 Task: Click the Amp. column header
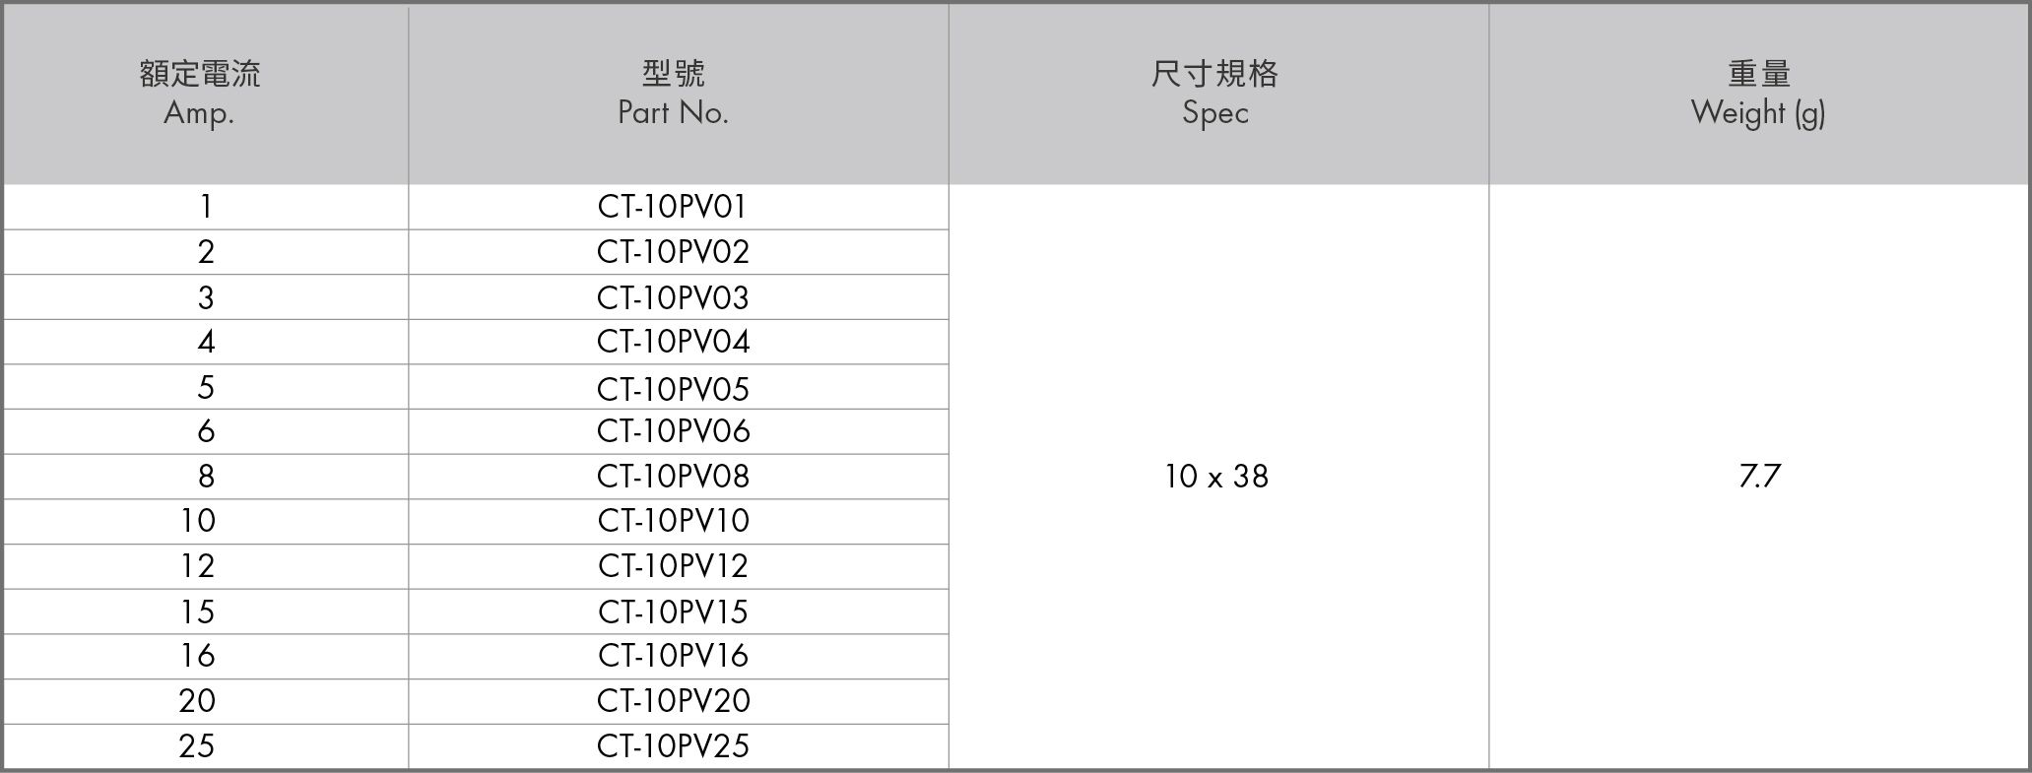point(200,94)
